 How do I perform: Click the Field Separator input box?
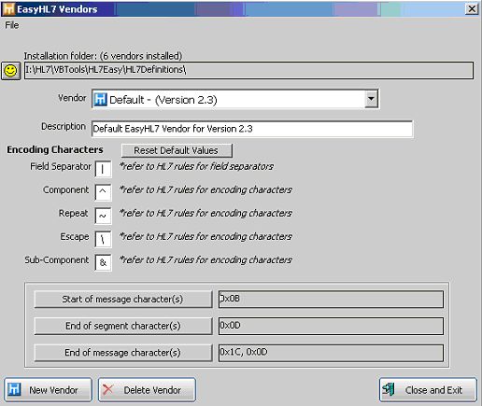pos(103,169)
